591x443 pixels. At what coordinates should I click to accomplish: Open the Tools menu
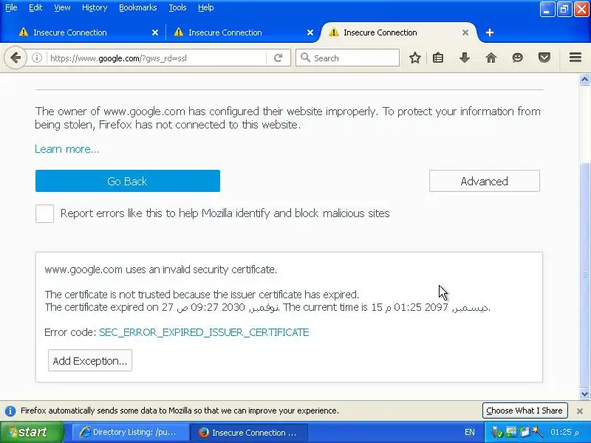(177, 7)
